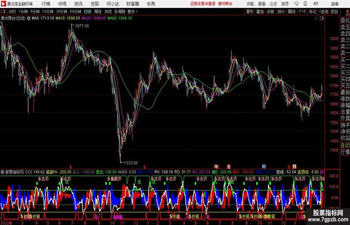This screenshot has width=350, height=225.
Task: Click the 增 marker above the indicator pane
Action: coord(216,166)
